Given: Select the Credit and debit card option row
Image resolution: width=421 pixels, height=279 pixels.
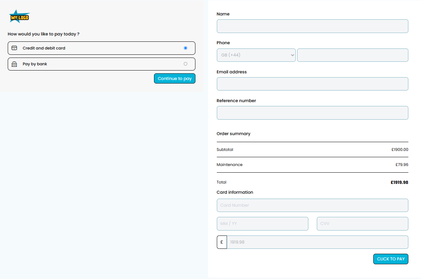Looking at the screenshot, I should (x=101, y=48).
